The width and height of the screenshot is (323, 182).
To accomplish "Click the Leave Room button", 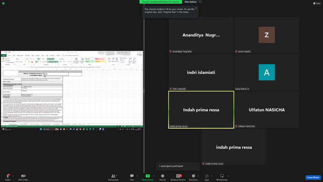I will (x=313, y=177).
